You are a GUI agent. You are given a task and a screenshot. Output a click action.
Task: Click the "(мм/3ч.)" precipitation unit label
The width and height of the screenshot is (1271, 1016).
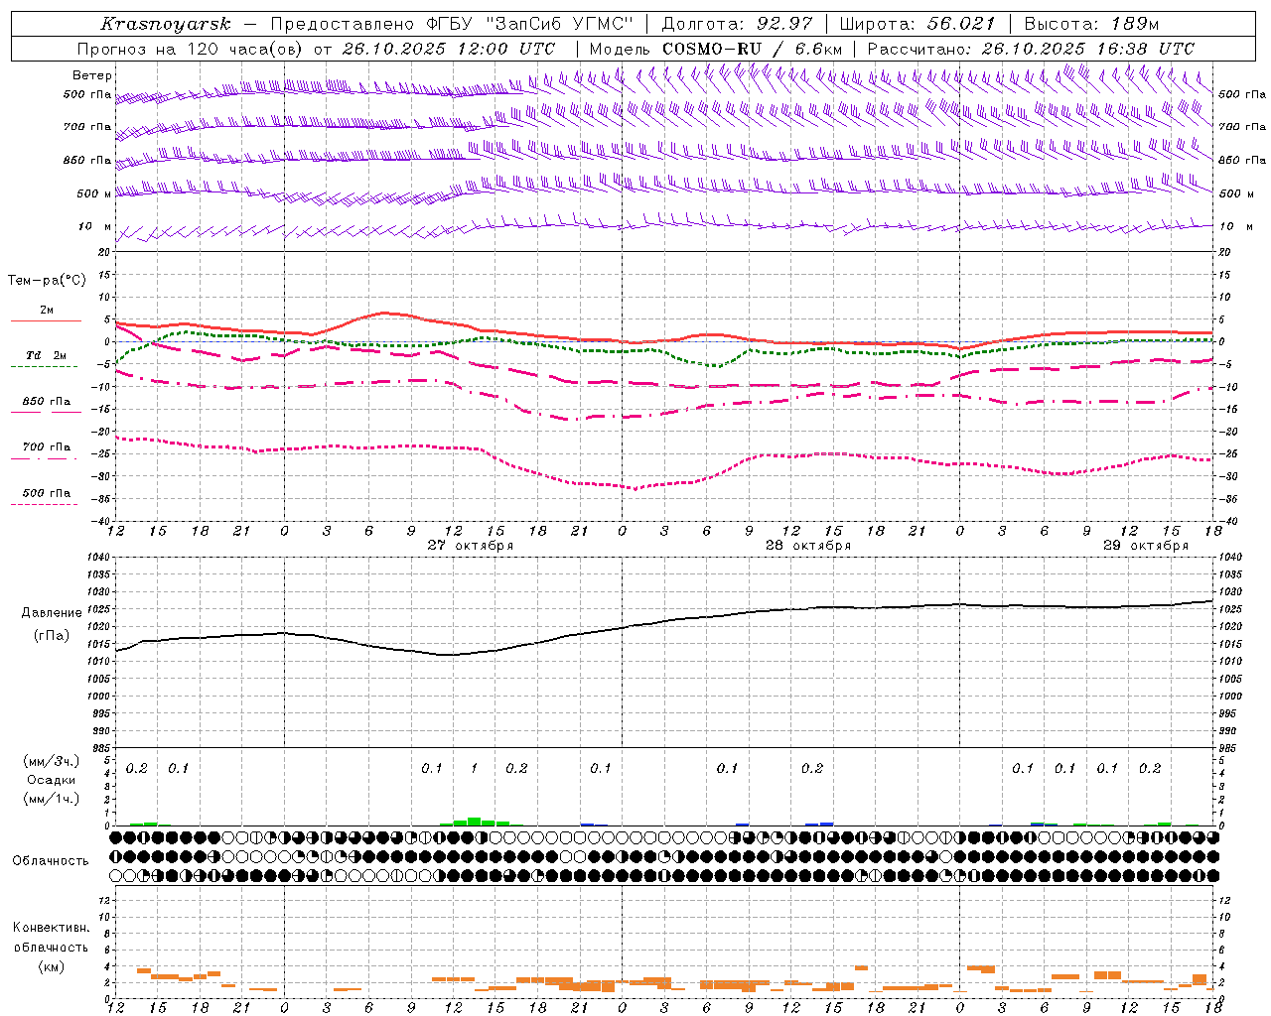click(51, 761)
